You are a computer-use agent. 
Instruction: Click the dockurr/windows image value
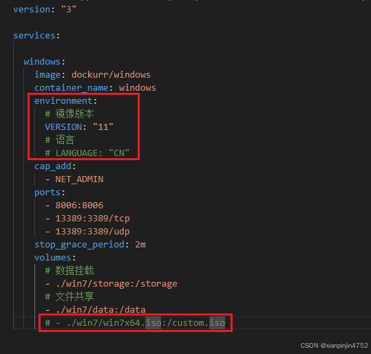(x=111, y=75)
